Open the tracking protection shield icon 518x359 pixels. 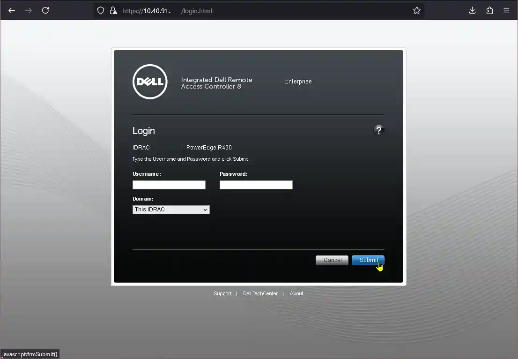point(101,11)
